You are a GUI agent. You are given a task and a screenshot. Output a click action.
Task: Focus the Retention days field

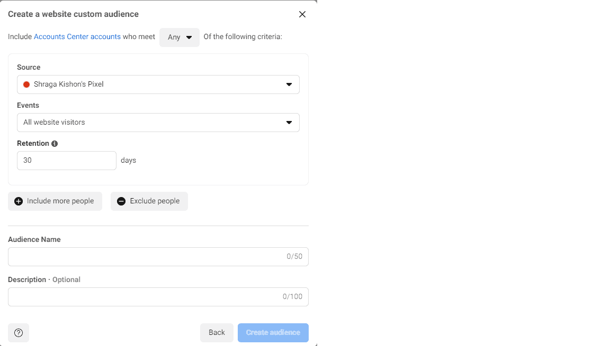[67, 161]
